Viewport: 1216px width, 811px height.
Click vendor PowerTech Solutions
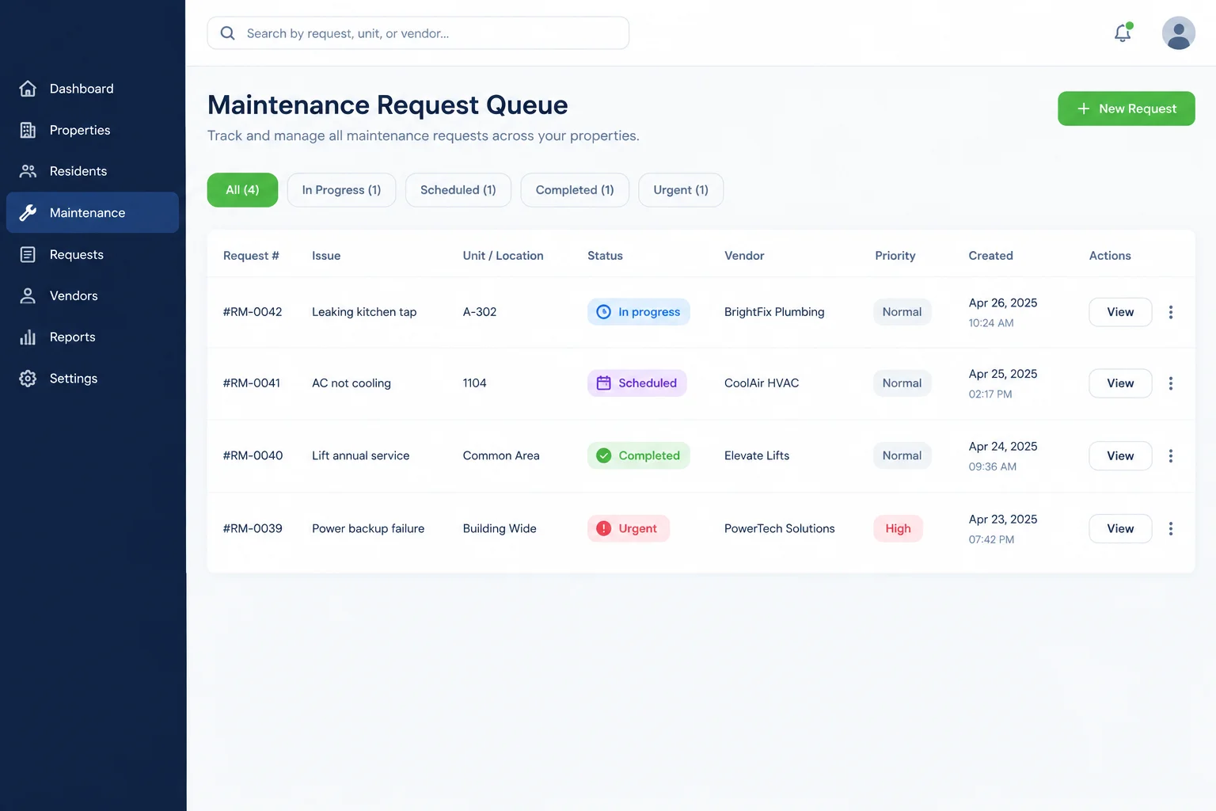click(x=780, y=528)
